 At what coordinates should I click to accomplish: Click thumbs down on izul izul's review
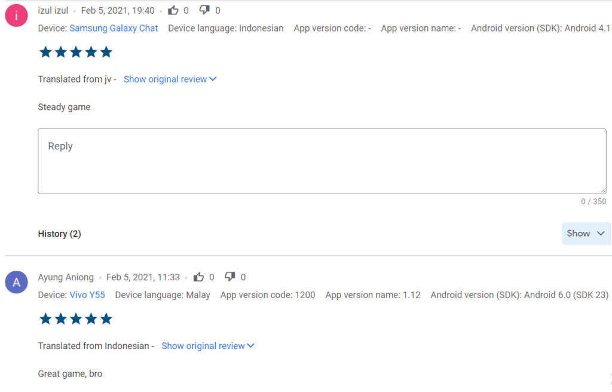204,10
